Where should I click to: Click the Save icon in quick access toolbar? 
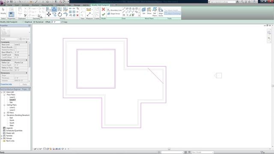pyautogui.click(x=11, y=2)
